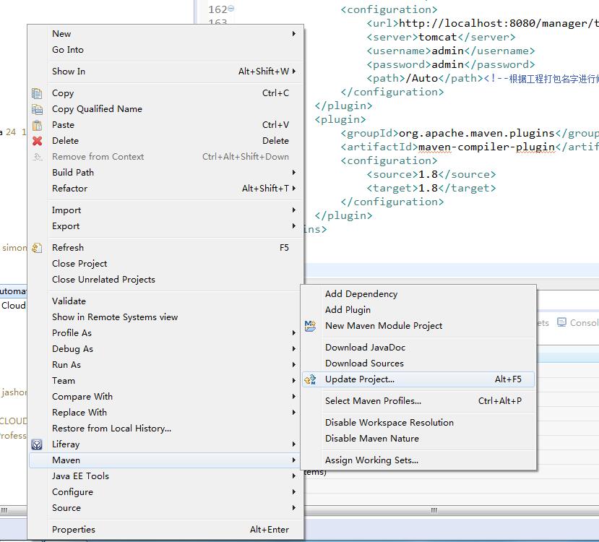Image resolution: width=599 pixels, height=542 pixels.
Task: Choose Disable Workspace Resolution
Action: (x=418, y=423)
